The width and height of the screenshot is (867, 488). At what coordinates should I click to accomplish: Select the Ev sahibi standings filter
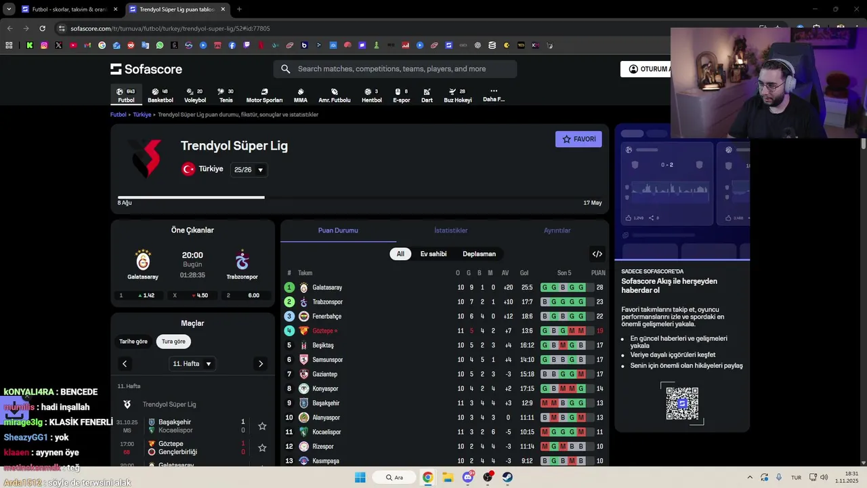pyautogui.click(x=433, y=254)
